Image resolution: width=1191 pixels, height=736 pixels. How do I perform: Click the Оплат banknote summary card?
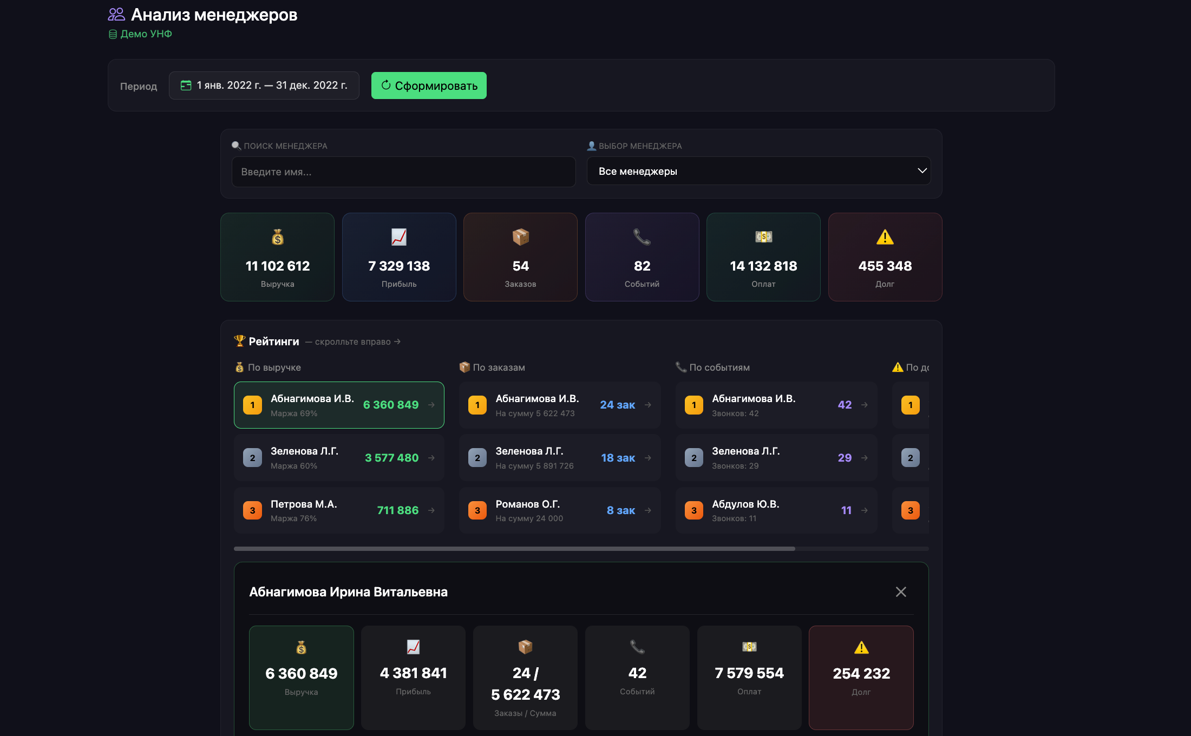click(763, 257)
